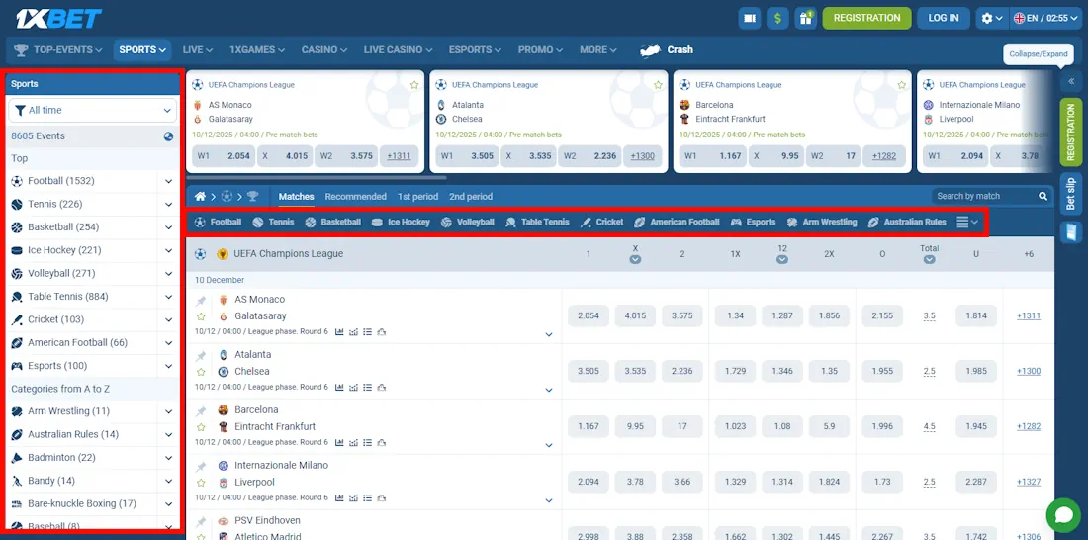Select Volleyball (271) in the sidebar

61,274
